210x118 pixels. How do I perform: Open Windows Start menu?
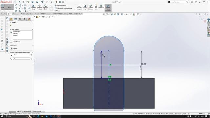2,116
